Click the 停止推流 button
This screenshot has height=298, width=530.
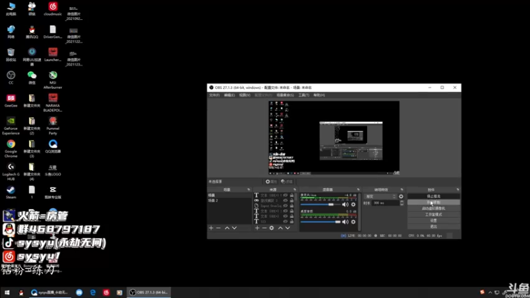click(433, 196)
